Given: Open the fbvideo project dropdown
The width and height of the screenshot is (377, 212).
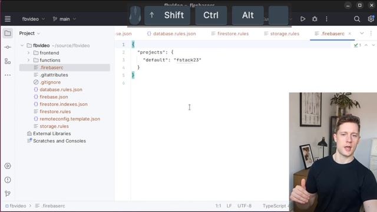Looking at the screenshot, I should (34, 19).
